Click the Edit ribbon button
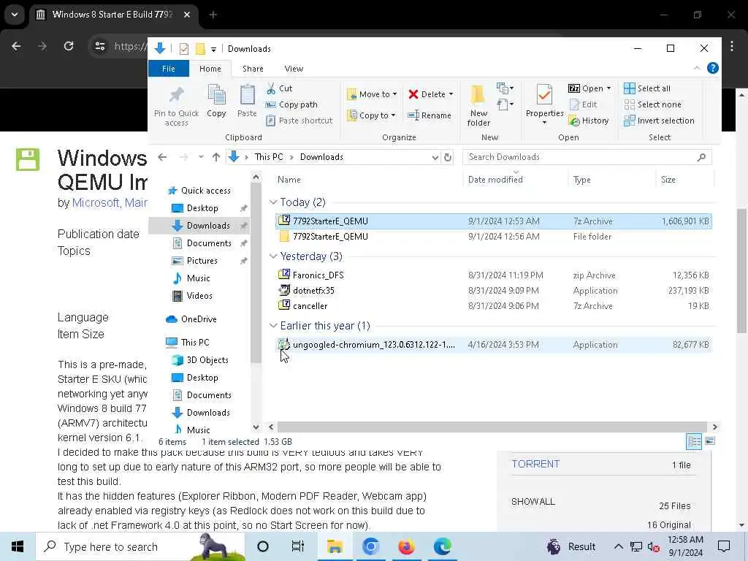The image size is (748, 561). click(583, 104)
